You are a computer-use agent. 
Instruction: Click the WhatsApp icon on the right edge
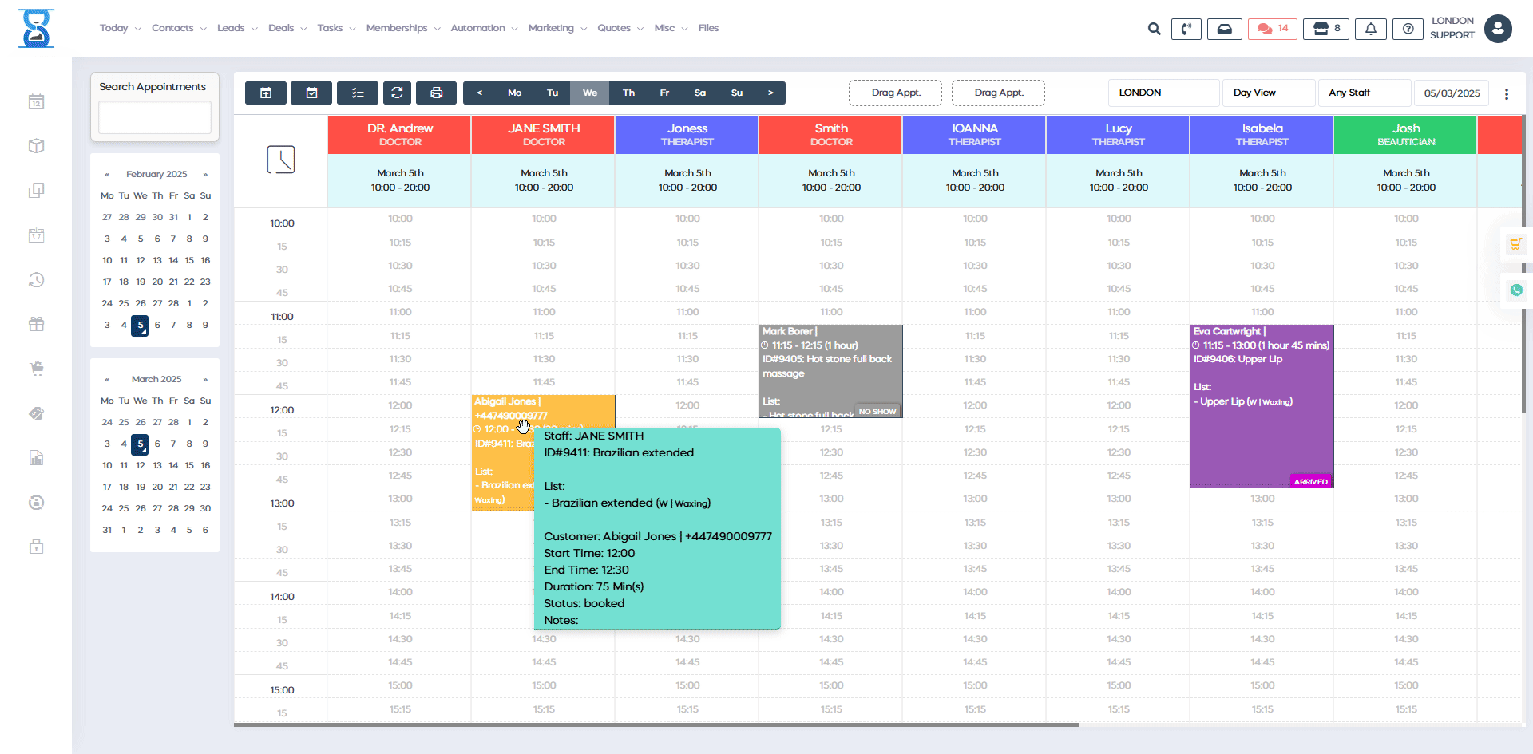[1516, 290]
